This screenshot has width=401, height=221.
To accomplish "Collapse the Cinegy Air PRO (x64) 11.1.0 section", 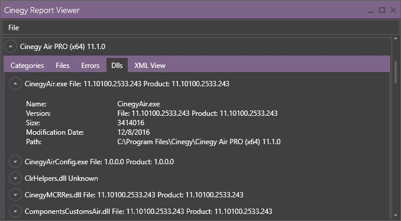I will pos(11,47).
